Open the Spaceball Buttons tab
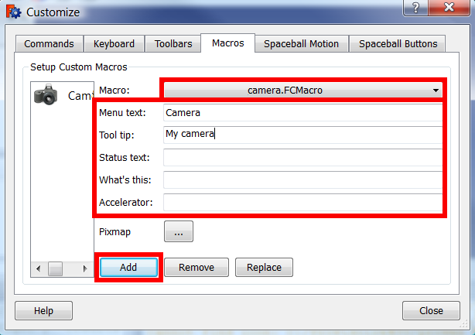The width and height of the screenshot is (475, 335). click(398, 43)
